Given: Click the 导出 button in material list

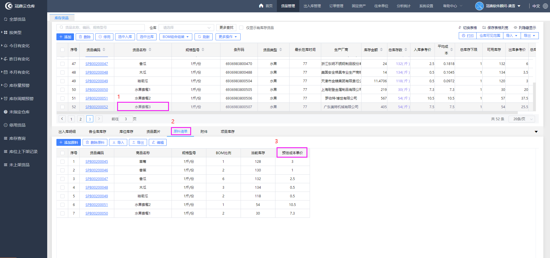Looking at the screenshot, I should (x=138, y=142).
